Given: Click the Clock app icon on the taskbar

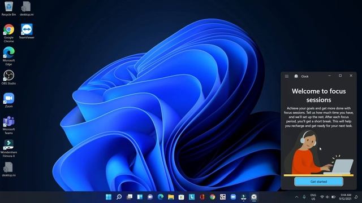Looking at the screenshot, I should tap(254, 197).
